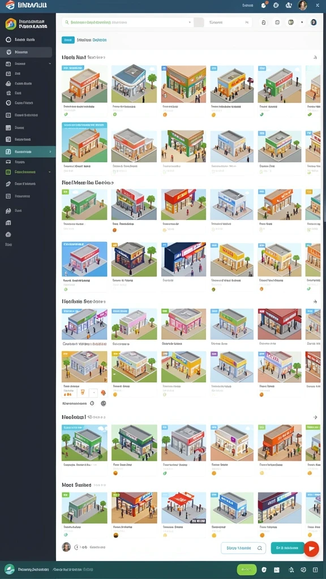Expand the highlighted green sidebar item chevron
Screen dimensions: 326x579
50,152
